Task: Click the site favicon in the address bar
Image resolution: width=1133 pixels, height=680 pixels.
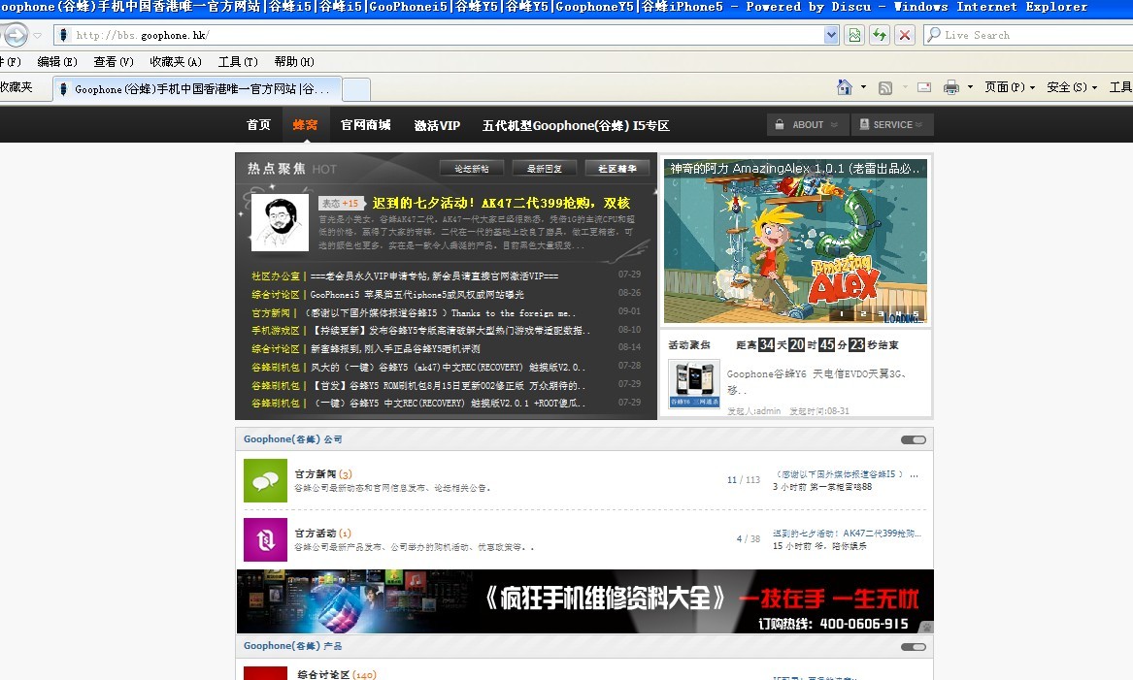Action: click(x=63, y=35)
